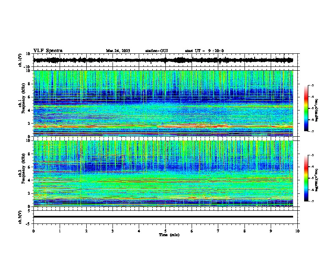Click the ch.1 frequency tick label "4"
335x259 pixels.
(29, 110)
